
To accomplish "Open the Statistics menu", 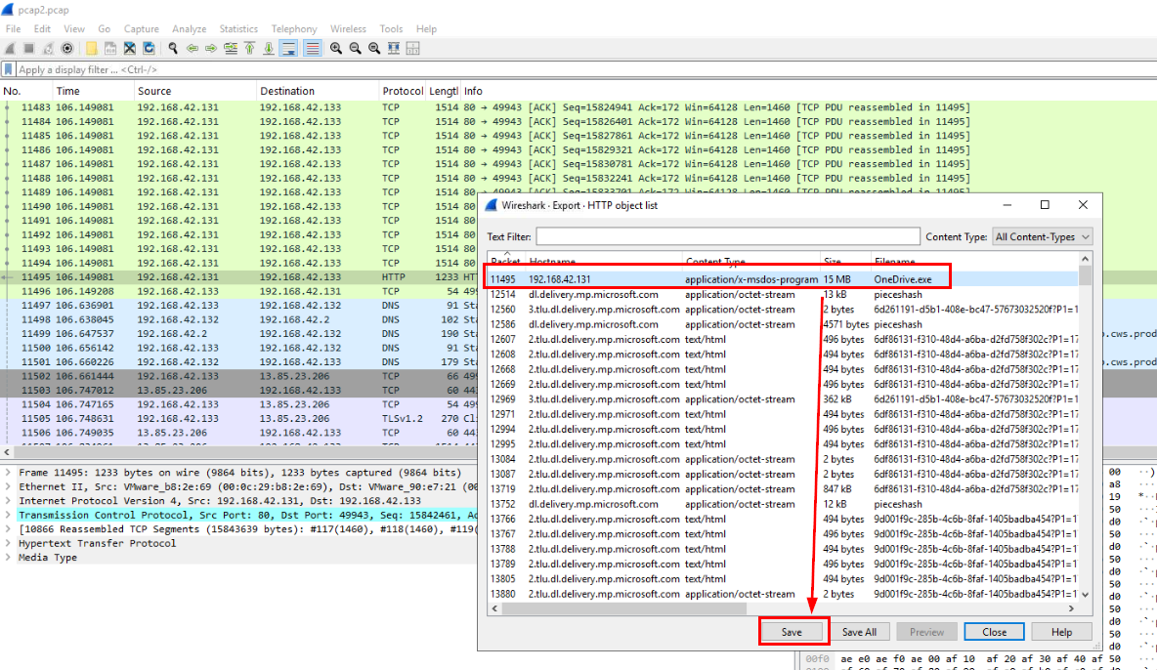I will 238,29.
